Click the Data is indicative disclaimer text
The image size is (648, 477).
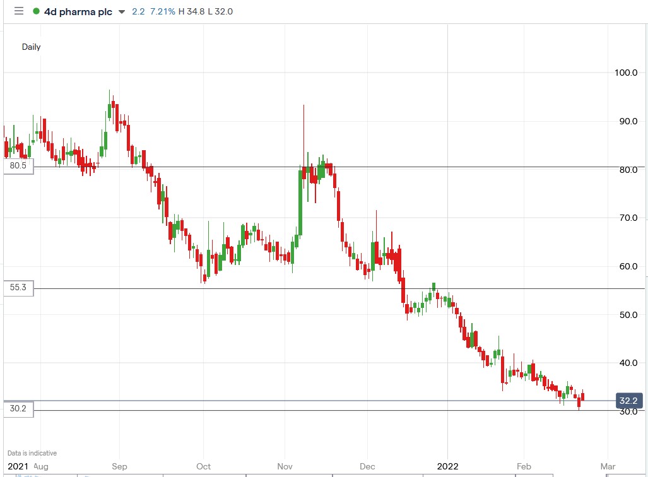pos(32,452)
